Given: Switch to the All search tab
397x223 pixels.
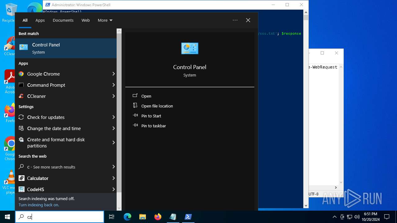Looking at the screenshot, I should pyautogui.click(x=25, y=20).
